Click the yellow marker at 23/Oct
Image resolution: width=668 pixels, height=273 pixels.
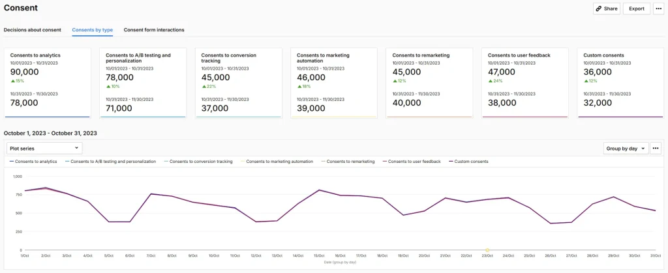[487, 250]
